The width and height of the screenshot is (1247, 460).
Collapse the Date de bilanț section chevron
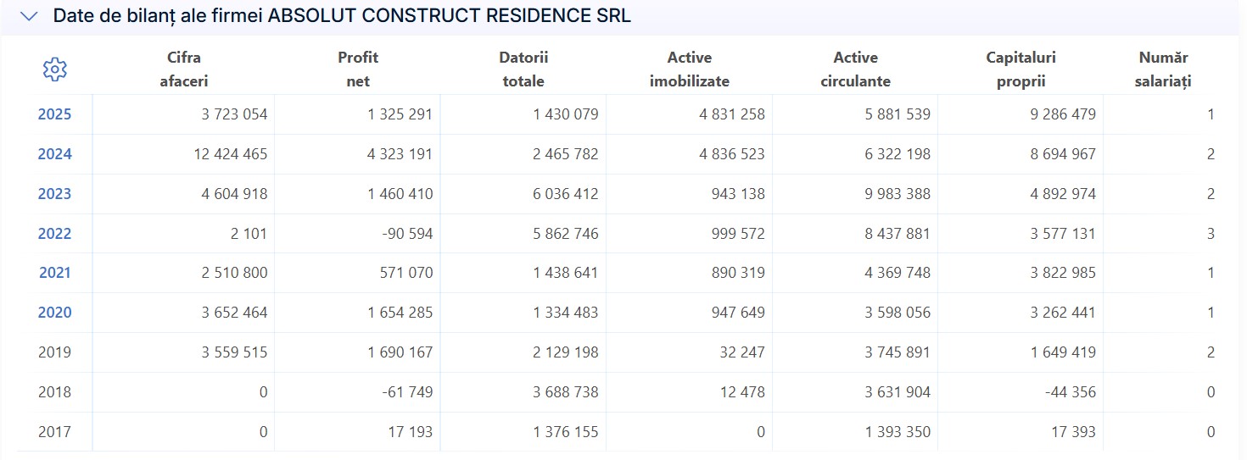[29, 16]
